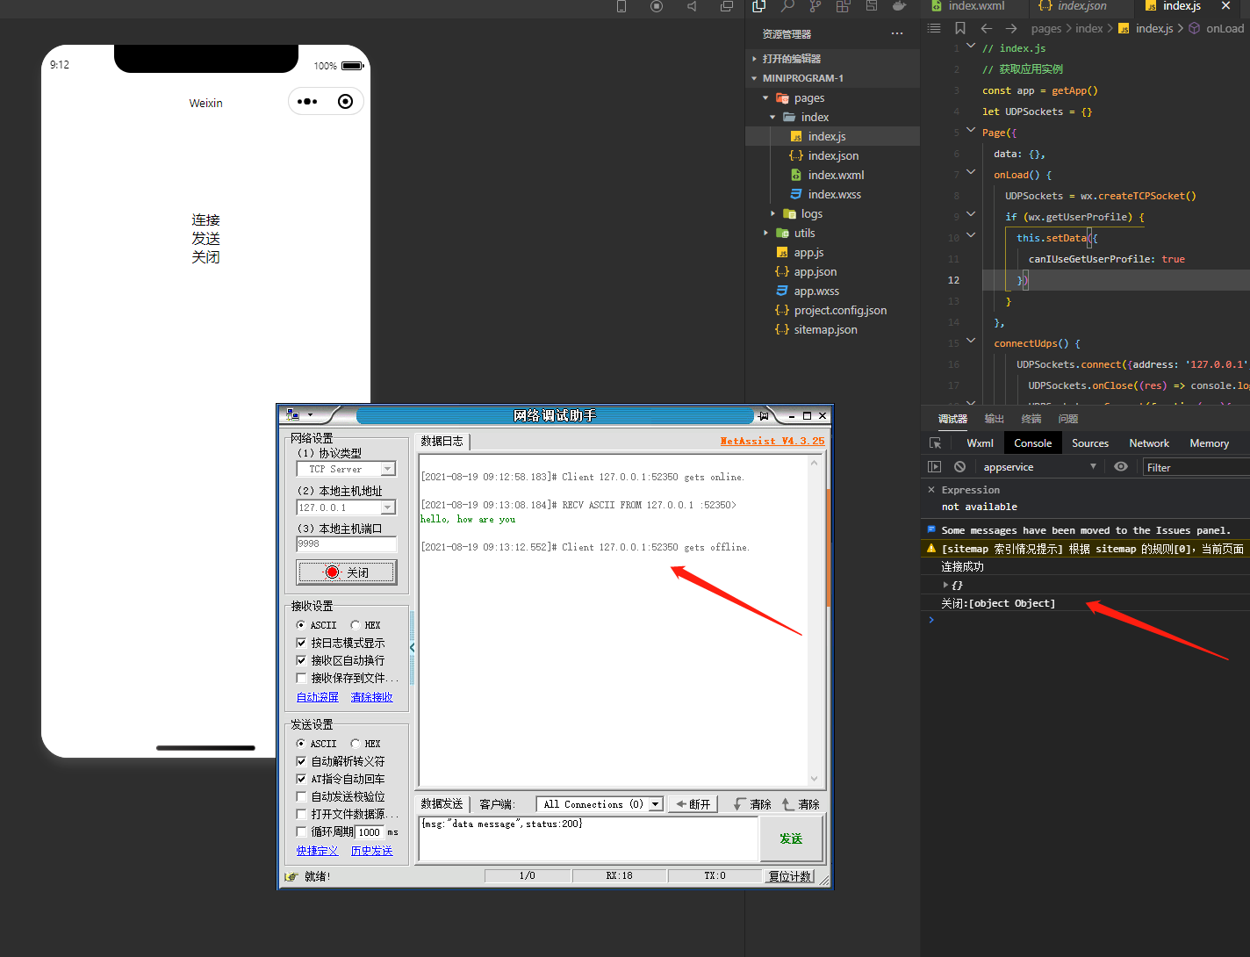This screenshot has height=957, width=1250.
Task: Click the outline list icon in editor breadcrumb bar
Action: tap(934, 28)
